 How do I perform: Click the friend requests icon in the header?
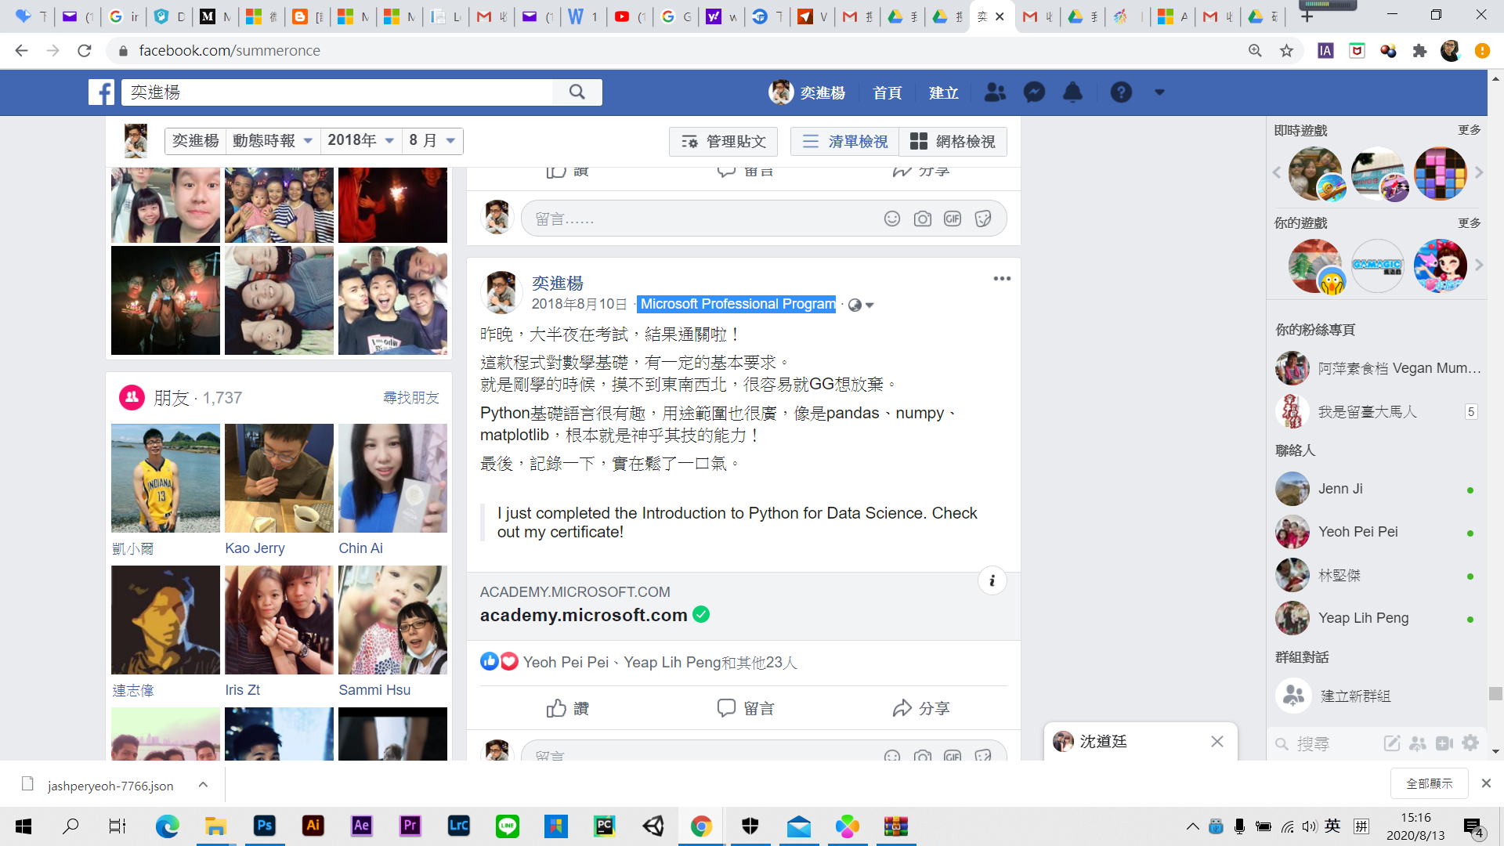coord(995,92)
